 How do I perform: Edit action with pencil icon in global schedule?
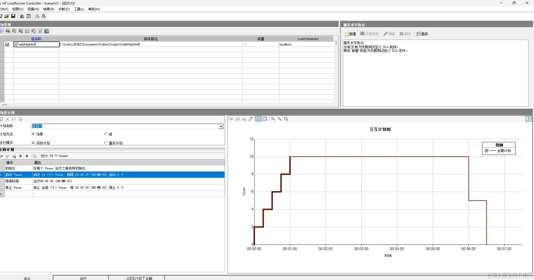tap(8, 156)
